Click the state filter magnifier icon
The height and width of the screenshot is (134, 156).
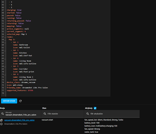(x=45, y=114)
